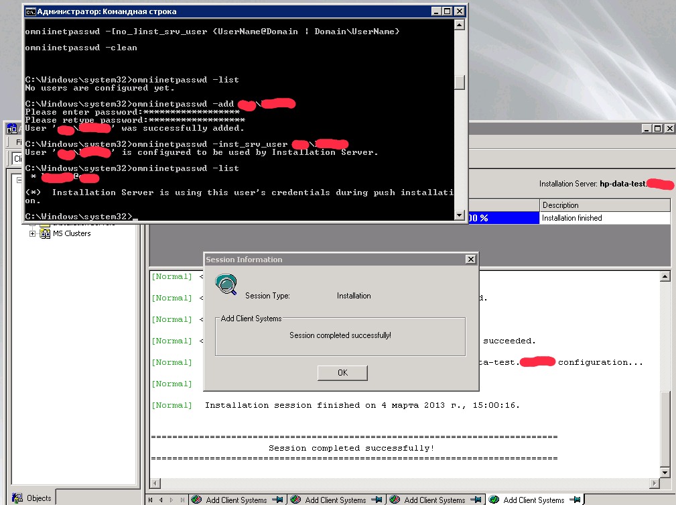Click the command prompt title bar icon

[x=30, y=11]
